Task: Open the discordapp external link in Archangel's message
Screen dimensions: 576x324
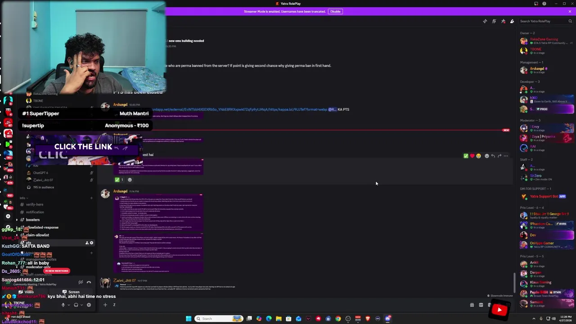Action: pyautogui.click(x=238, y=109)
